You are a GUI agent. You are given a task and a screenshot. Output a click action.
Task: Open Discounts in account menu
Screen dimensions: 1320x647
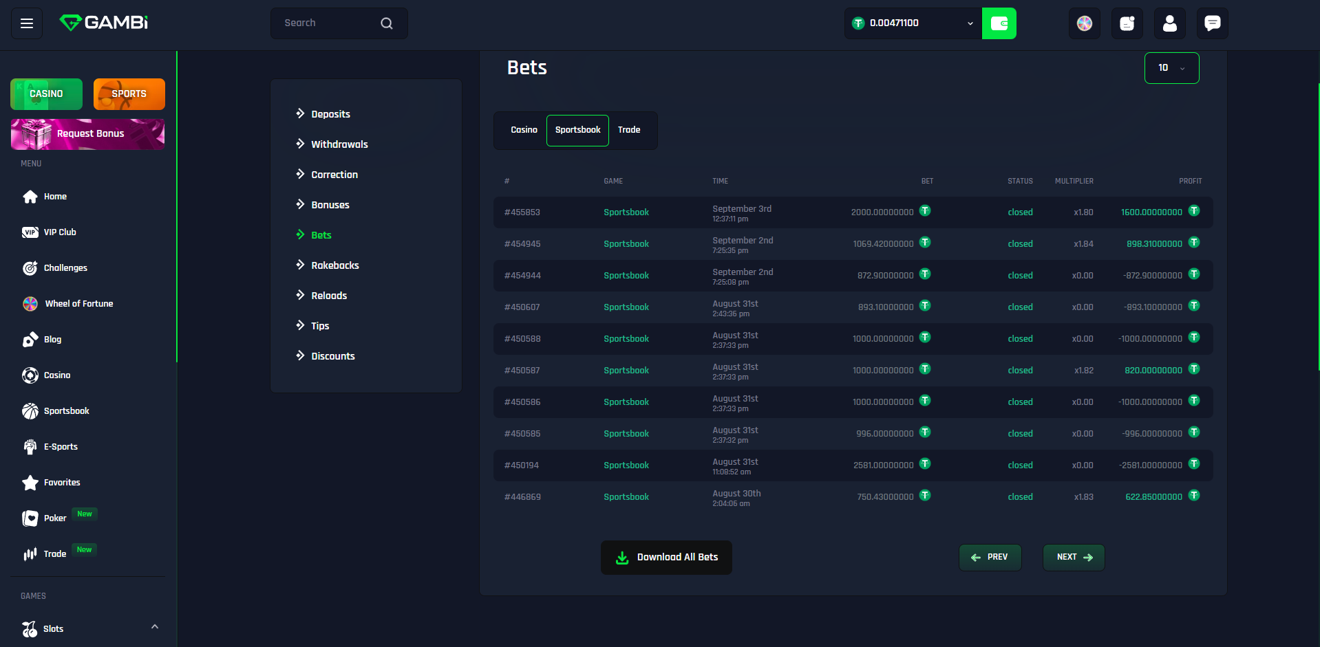click(x=333, y=356)
